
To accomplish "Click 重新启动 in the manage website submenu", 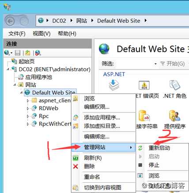I will click(162, 148).
